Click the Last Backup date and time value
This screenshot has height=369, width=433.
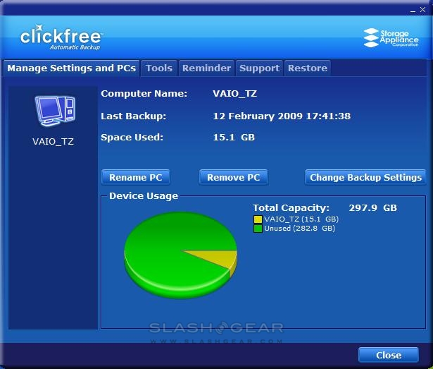point(282,116)
